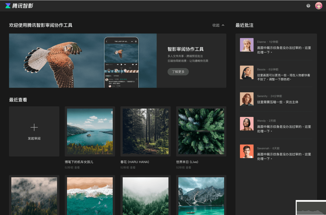326x215 pixels.
Task: Click the 智影审阅协作工具 banner title
Action: tap(186, 49)
